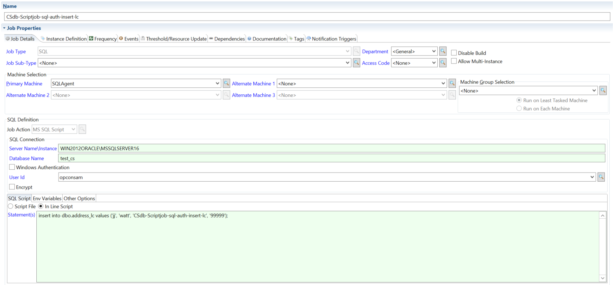The image size is (613, 285).
Task: Expand Alternate Machine 1 dropdown
Action: pyautogui.click(x=443, y=84)
